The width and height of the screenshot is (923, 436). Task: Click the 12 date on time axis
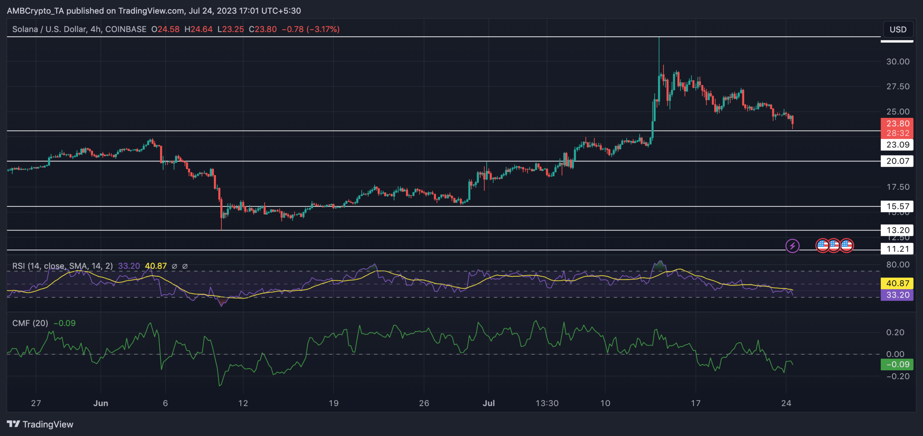pos(243,403)
